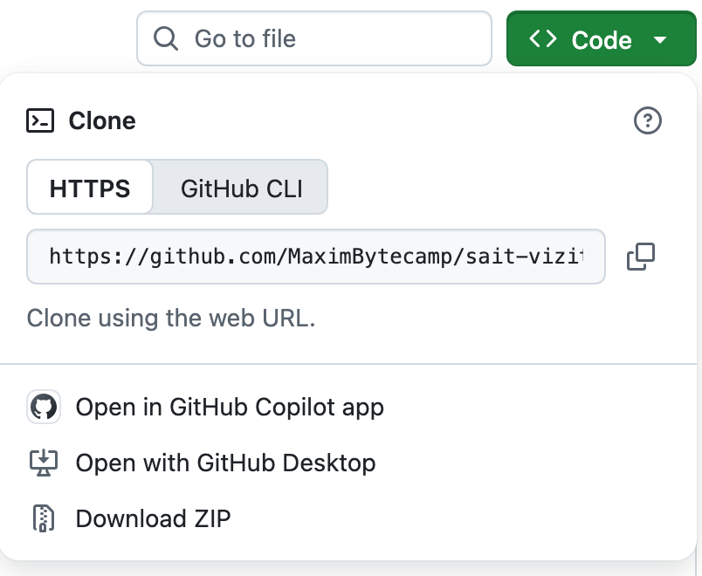702x576 pixels.
Task: Click the Clone heading text
Action: tap(102, 120)
